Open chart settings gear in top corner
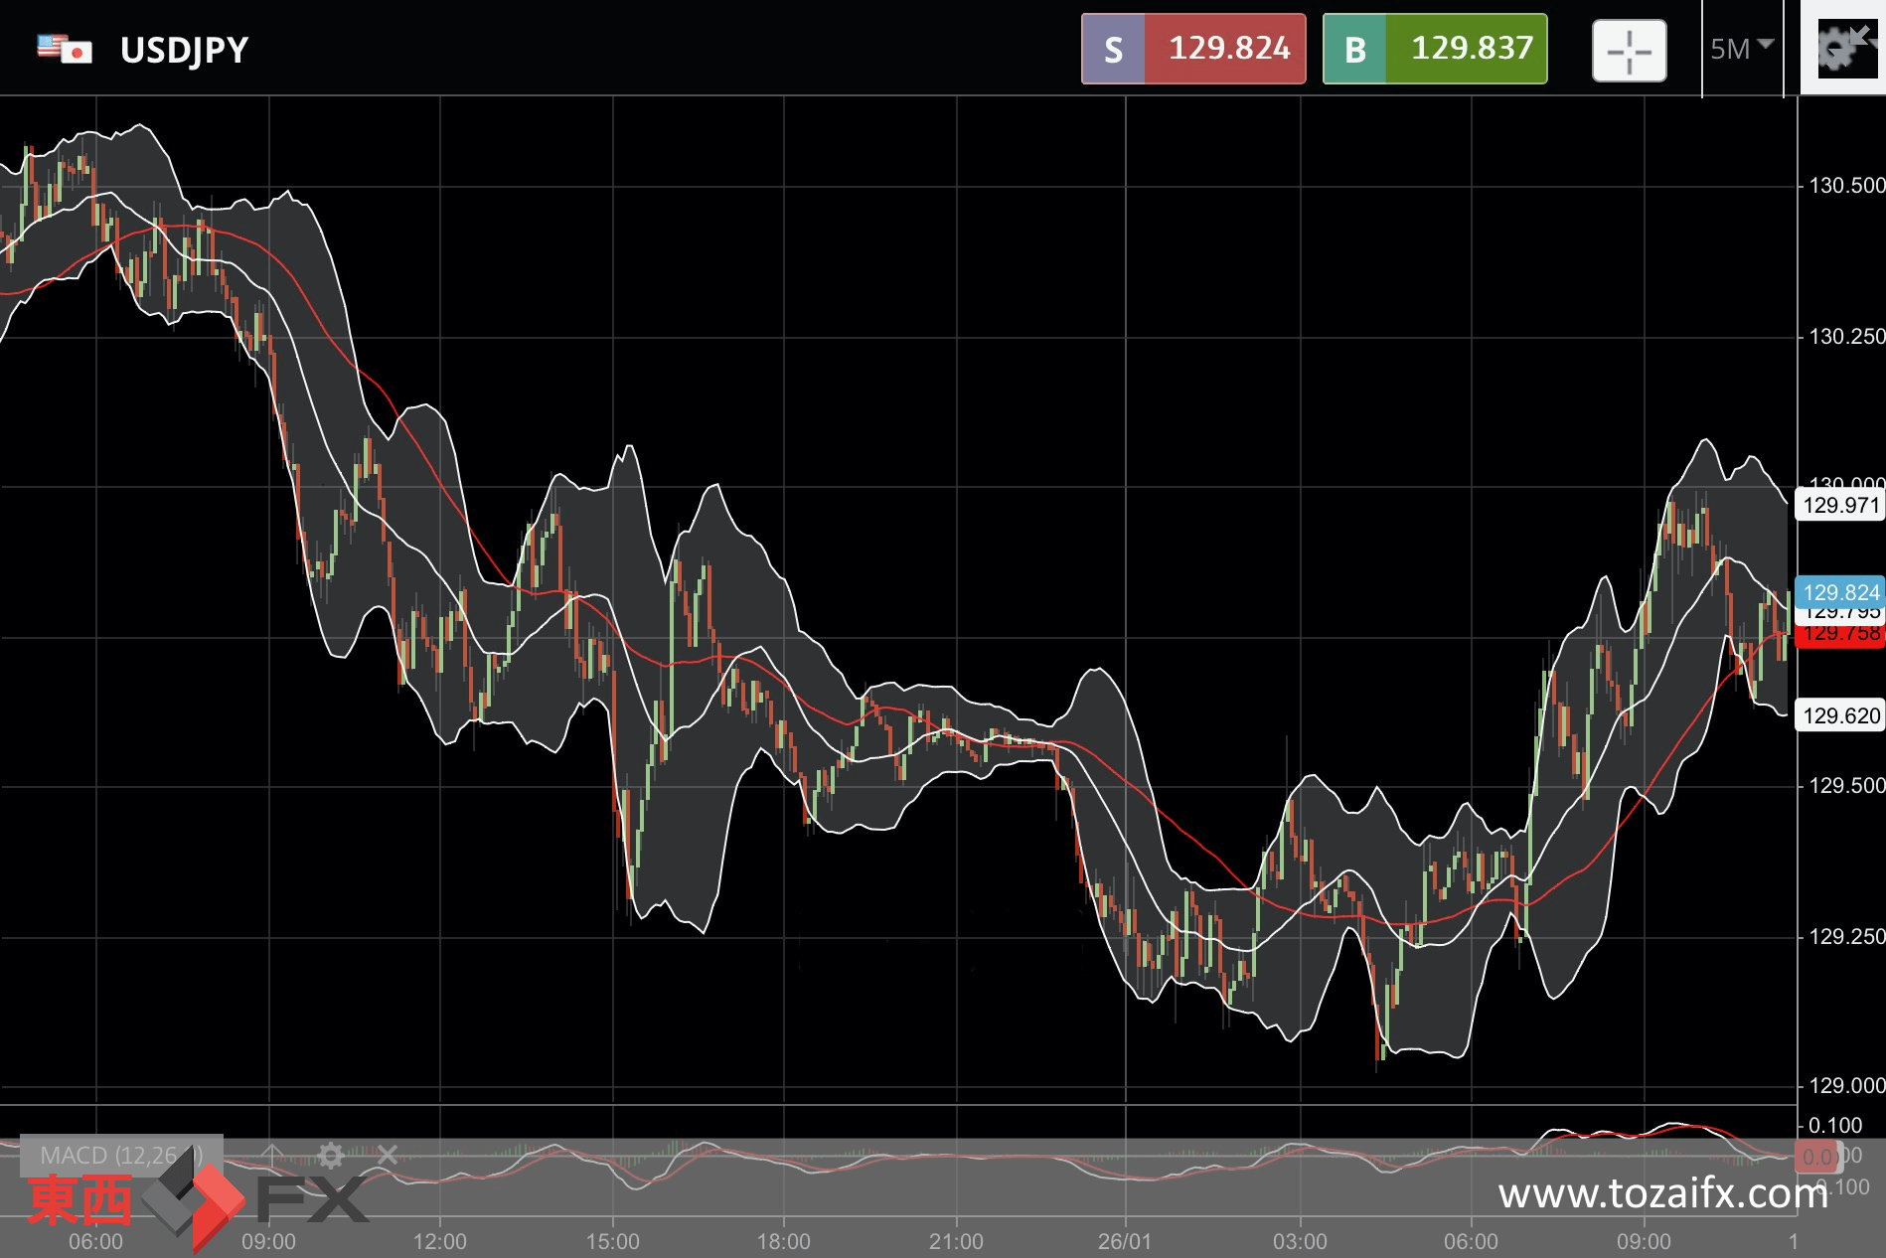The image size is (1886, 1258). pos(1842,48)
